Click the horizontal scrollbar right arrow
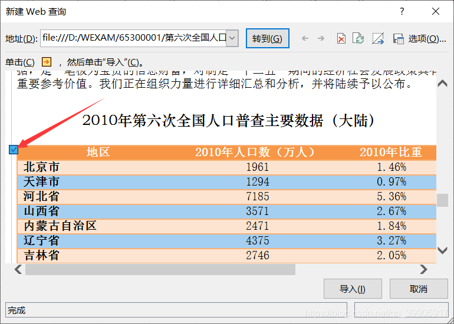The height and width of the screenshot is (324, 454). (x=423, y=269)
